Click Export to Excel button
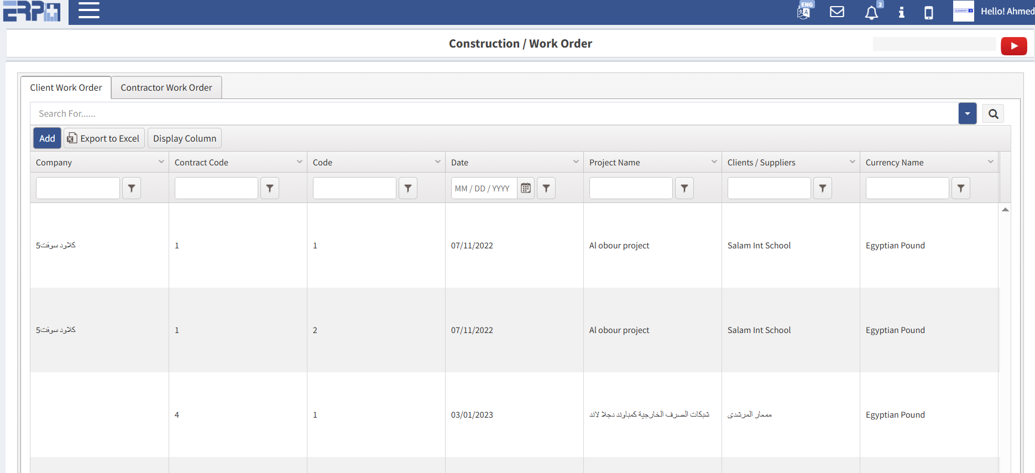 tap(104, 138)
